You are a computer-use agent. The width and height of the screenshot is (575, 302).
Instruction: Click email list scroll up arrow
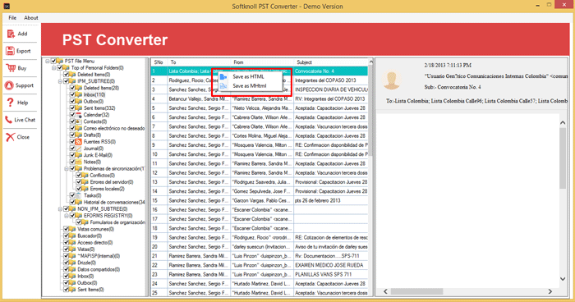tap(370, 62)
